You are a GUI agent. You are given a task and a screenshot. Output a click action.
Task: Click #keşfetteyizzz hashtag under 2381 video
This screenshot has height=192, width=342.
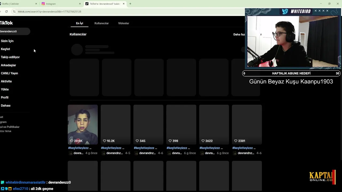click(x=243, y=148)
